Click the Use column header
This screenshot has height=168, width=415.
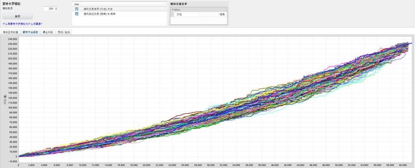(77, 4)
